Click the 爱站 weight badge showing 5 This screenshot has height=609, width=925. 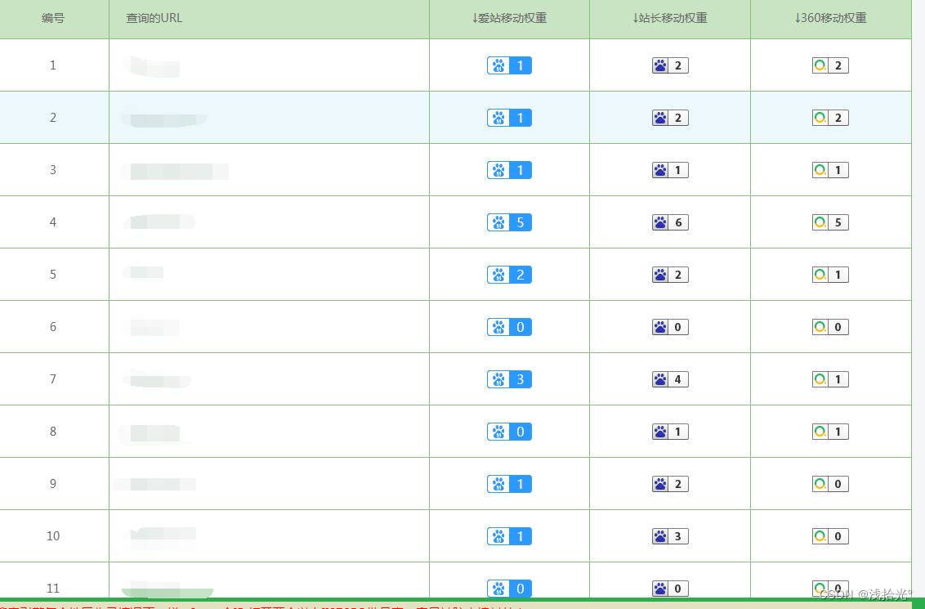pos(509,222)
